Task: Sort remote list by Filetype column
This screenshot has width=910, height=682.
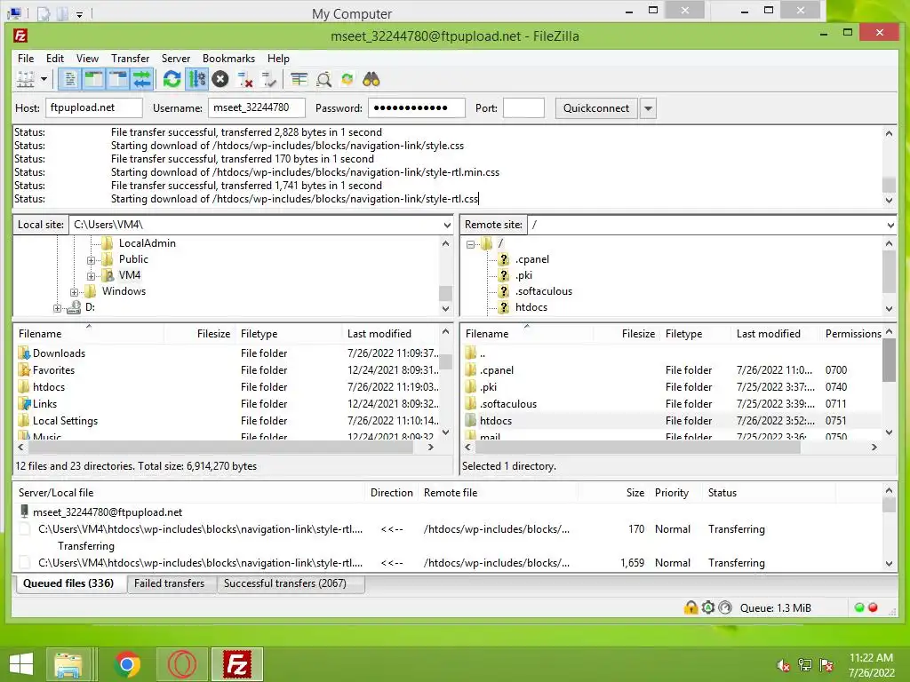Action: pos(683,334)
